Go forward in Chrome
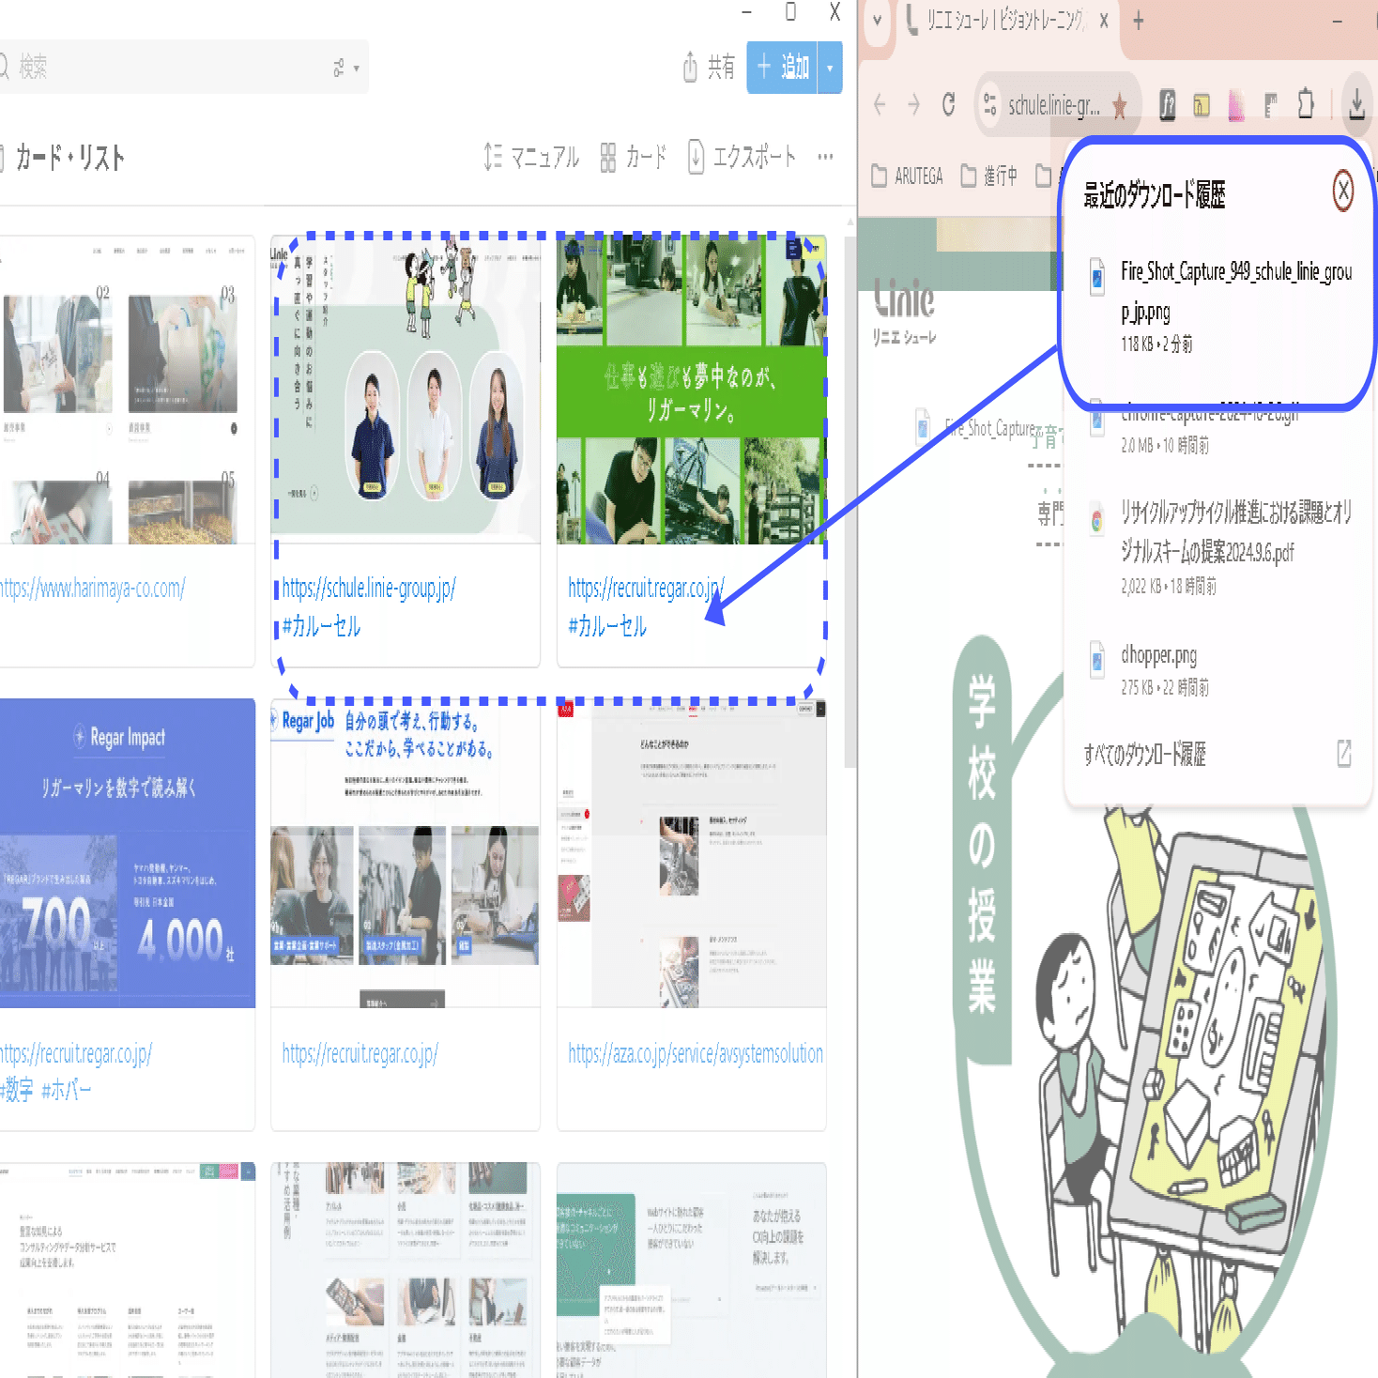This screenshot has width=1378, height=1378. 913,104
